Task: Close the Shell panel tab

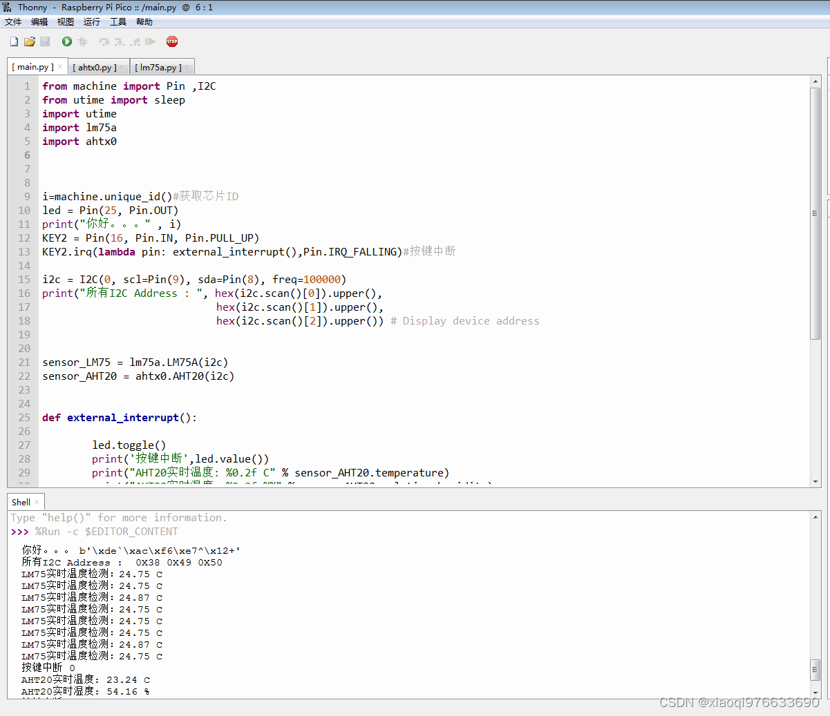Action: coord(37,502)
